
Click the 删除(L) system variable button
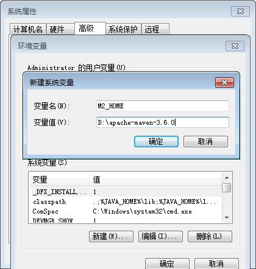tap(210, 236)
